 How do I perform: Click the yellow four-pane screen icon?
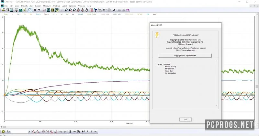(52, 10)
